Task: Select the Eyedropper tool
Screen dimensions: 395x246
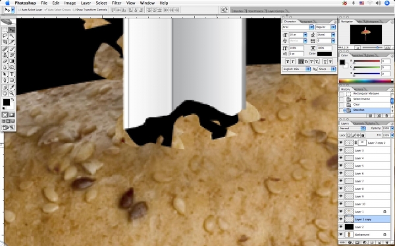Action: coord(12,87)
